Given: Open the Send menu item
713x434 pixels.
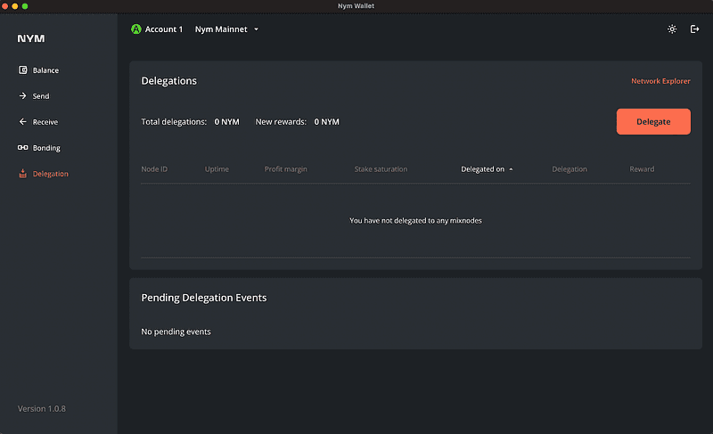Looking at the screenshot, I should (x=41, y=96).
